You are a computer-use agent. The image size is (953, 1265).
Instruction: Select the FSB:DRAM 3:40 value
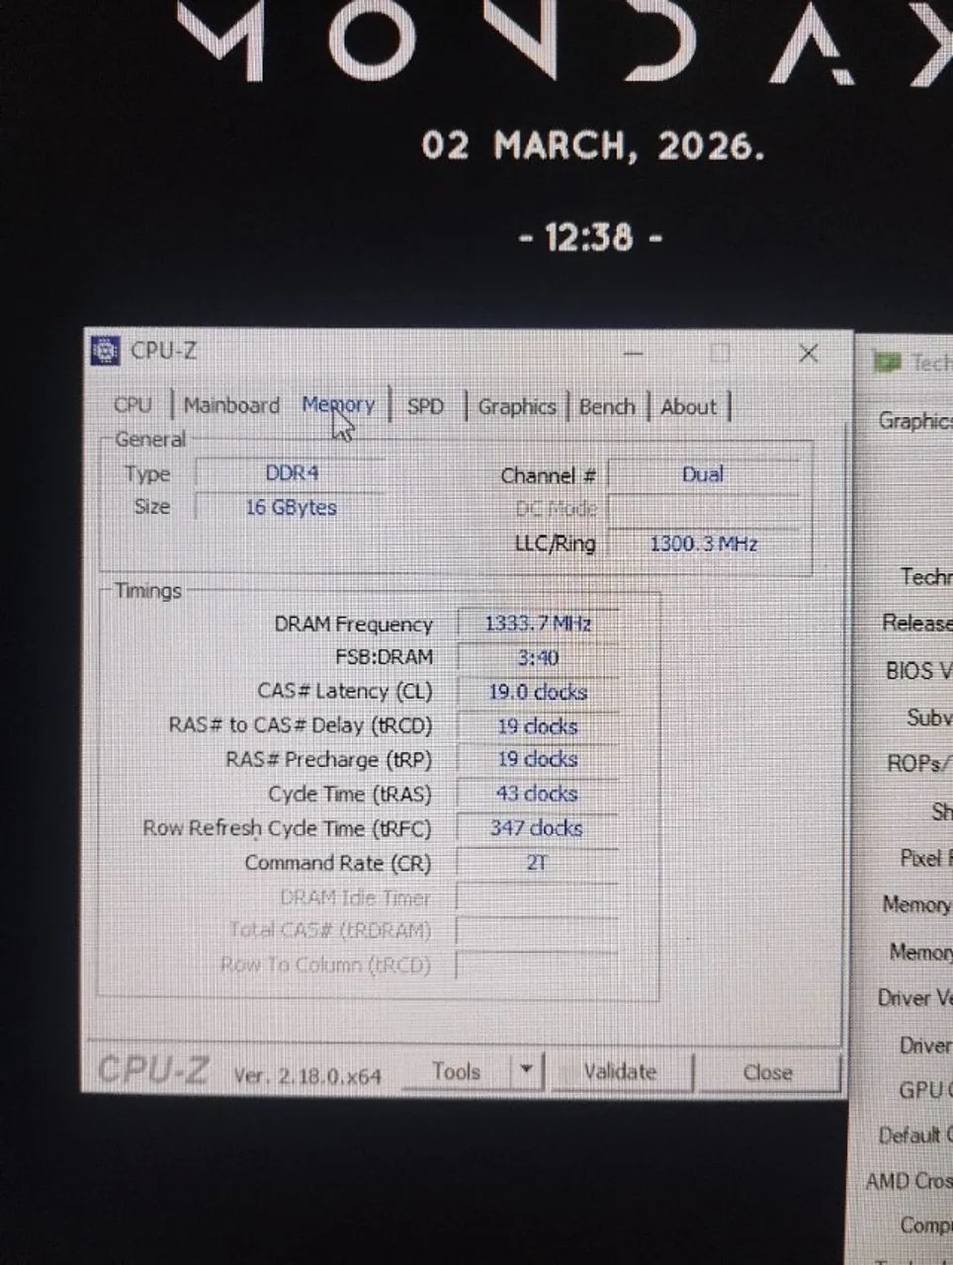[x=538, y=658]
